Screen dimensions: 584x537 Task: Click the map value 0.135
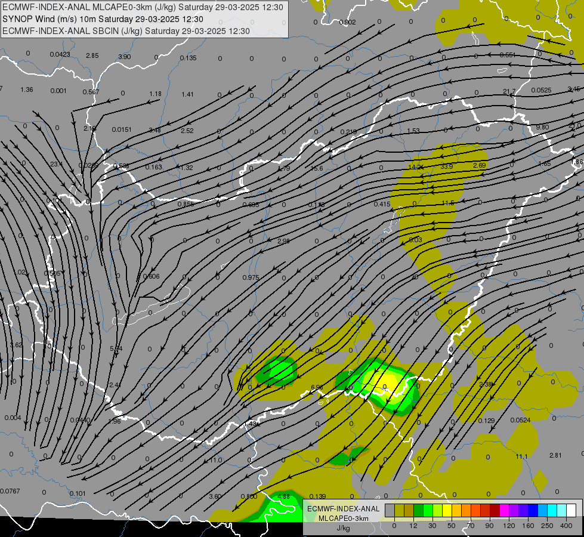pyautogui.click(x=188, y=58)
